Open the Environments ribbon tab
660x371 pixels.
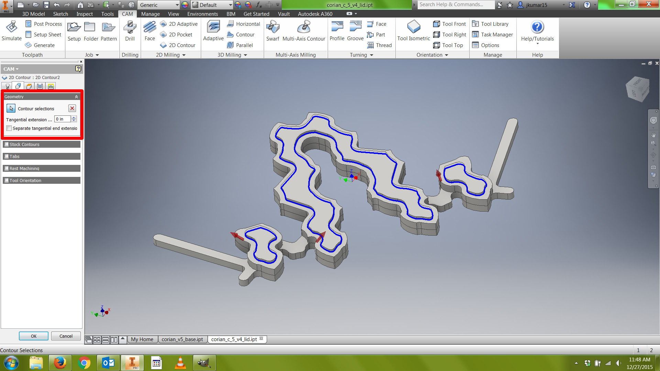coord(202,14)
